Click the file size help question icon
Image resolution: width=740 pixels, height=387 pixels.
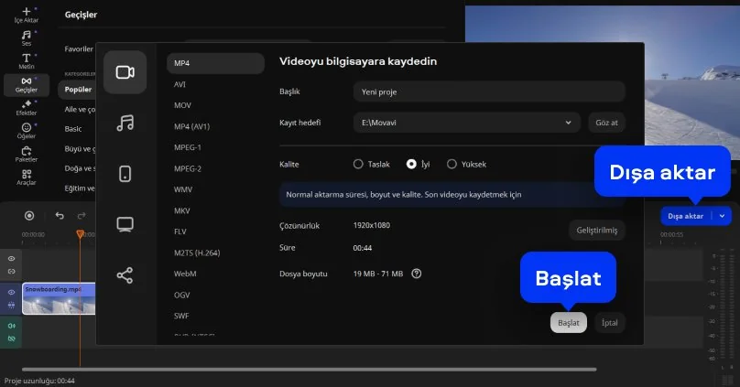point(416,274)
